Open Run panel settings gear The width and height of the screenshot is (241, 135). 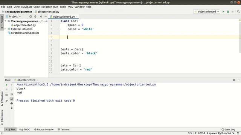234,80
